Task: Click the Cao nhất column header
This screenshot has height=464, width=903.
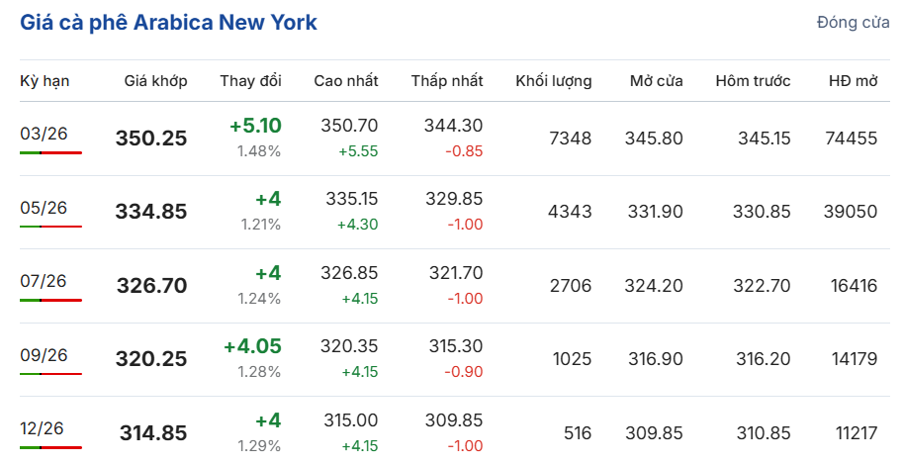Action: (346, 81)
